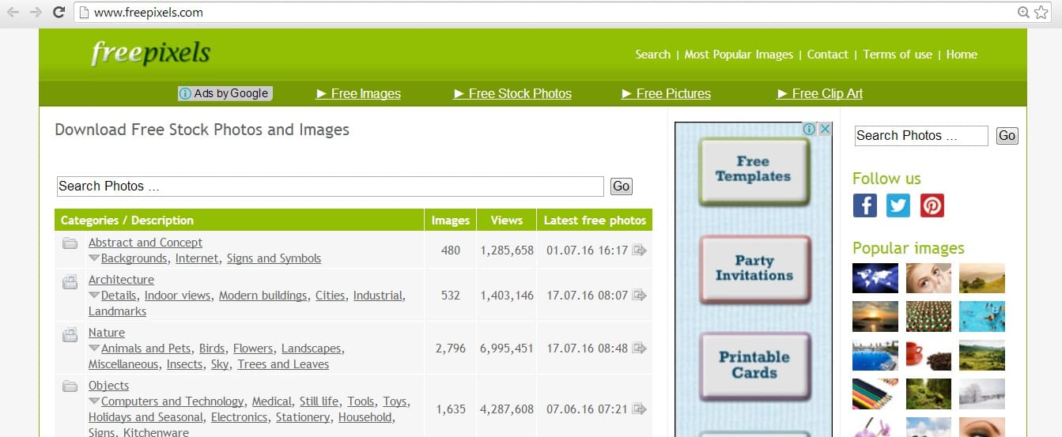The image size is (1062, 437).
Task: Expand subcategory triangle under Objects
Action: 94,401
